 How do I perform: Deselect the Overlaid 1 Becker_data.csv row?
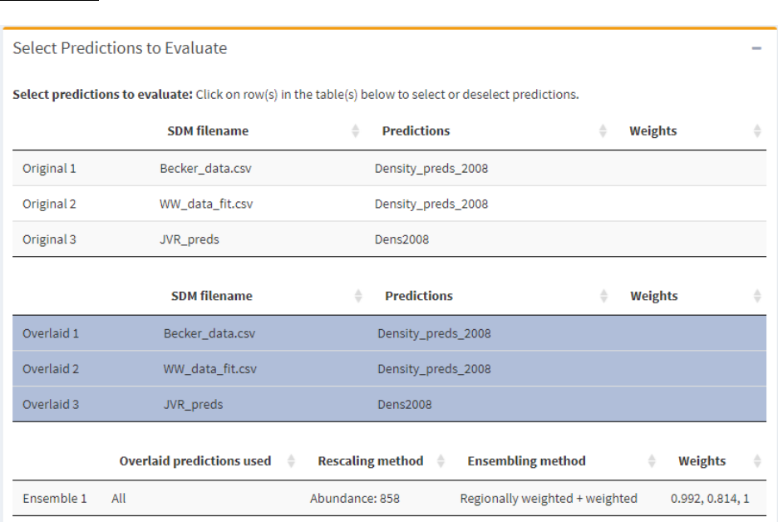[390, 333]
